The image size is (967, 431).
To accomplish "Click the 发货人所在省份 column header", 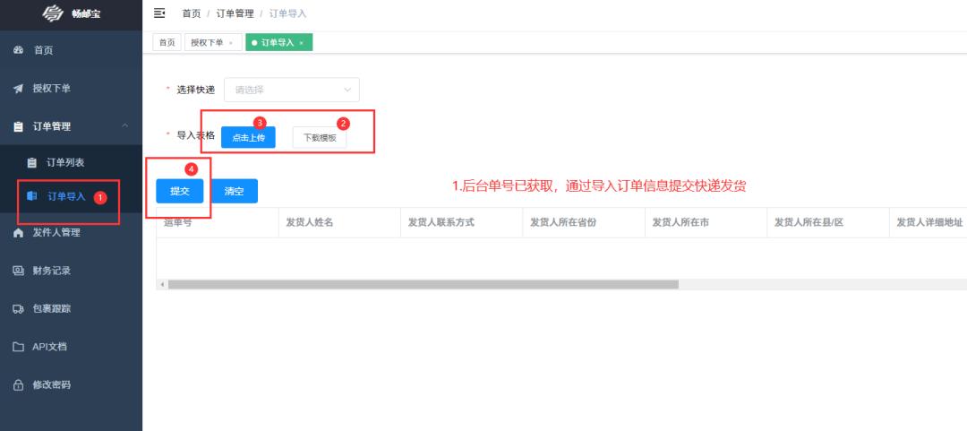I will point(584,222).
